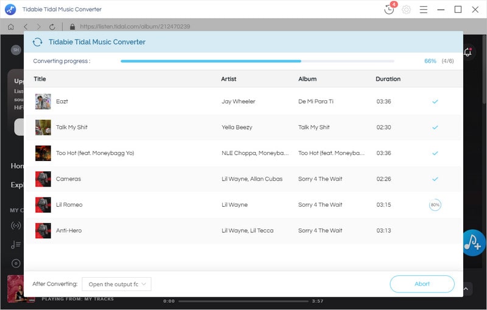Click the track title Lil Romeo

(x=69, y=205)
